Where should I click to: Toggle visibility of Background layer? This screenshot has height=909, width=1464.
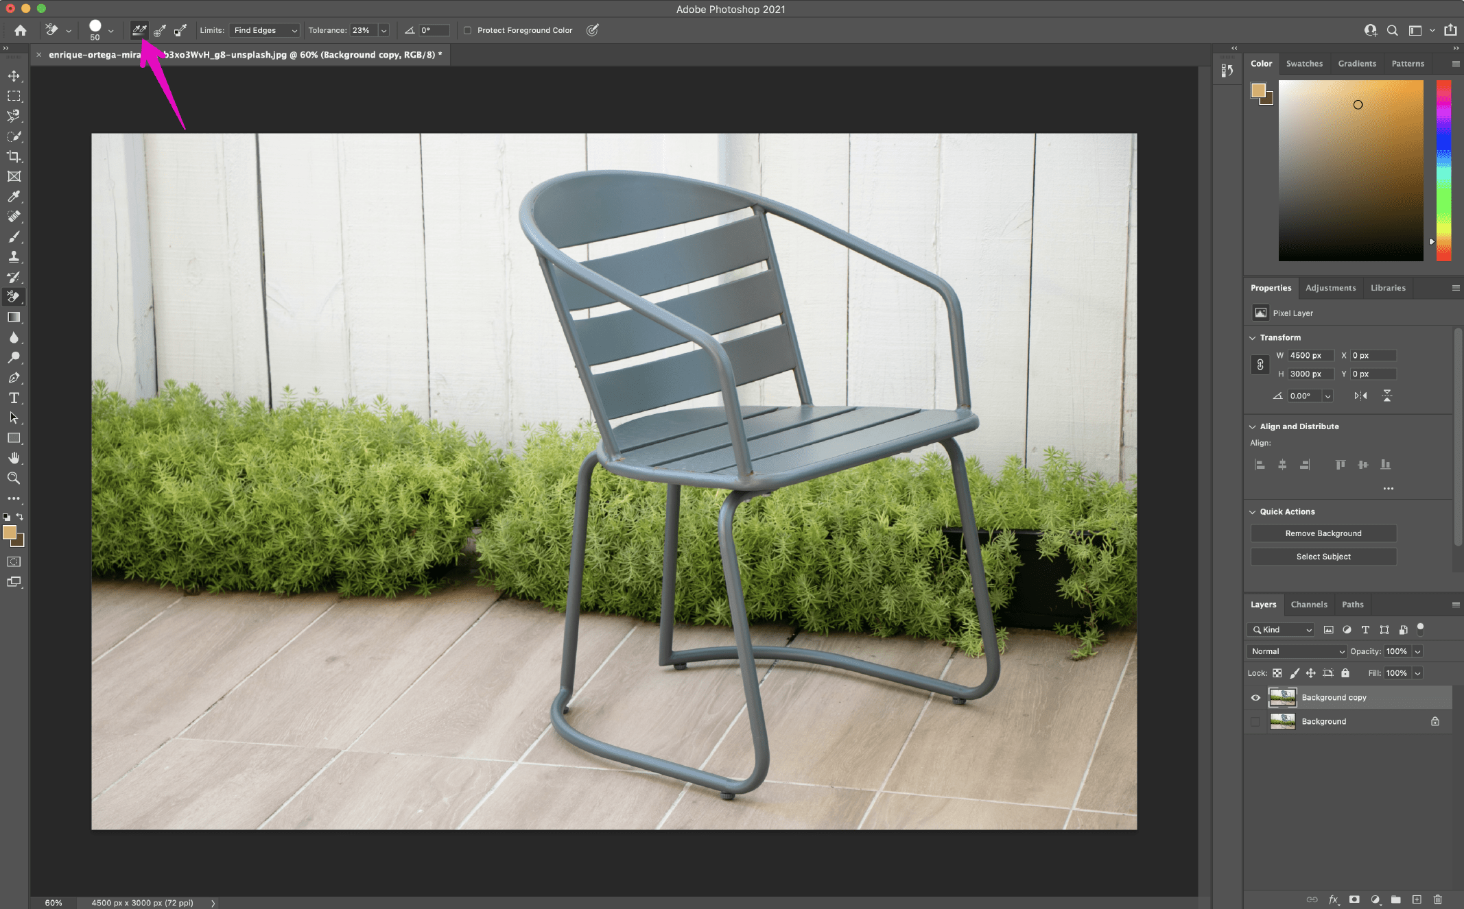1255,720
